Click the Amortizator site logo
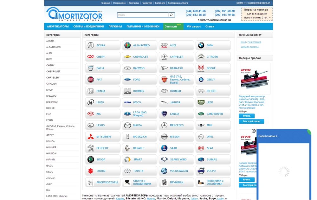The width and height of the screenshot is (317, 200). [74, 14]
